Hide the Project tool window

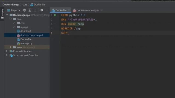pyautogui.click(x=47, y=10)
